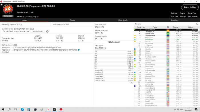Click the flag in hicklingmeb123 row

(x=168, y=105)
